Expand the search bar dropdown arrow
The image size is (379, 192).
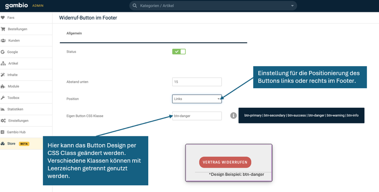click(292, 6)
